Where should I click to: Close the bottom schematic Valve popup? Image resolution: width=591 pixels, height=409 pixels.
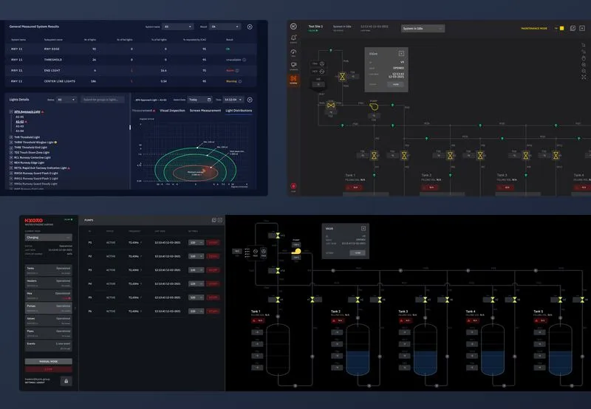coord(363,229)
